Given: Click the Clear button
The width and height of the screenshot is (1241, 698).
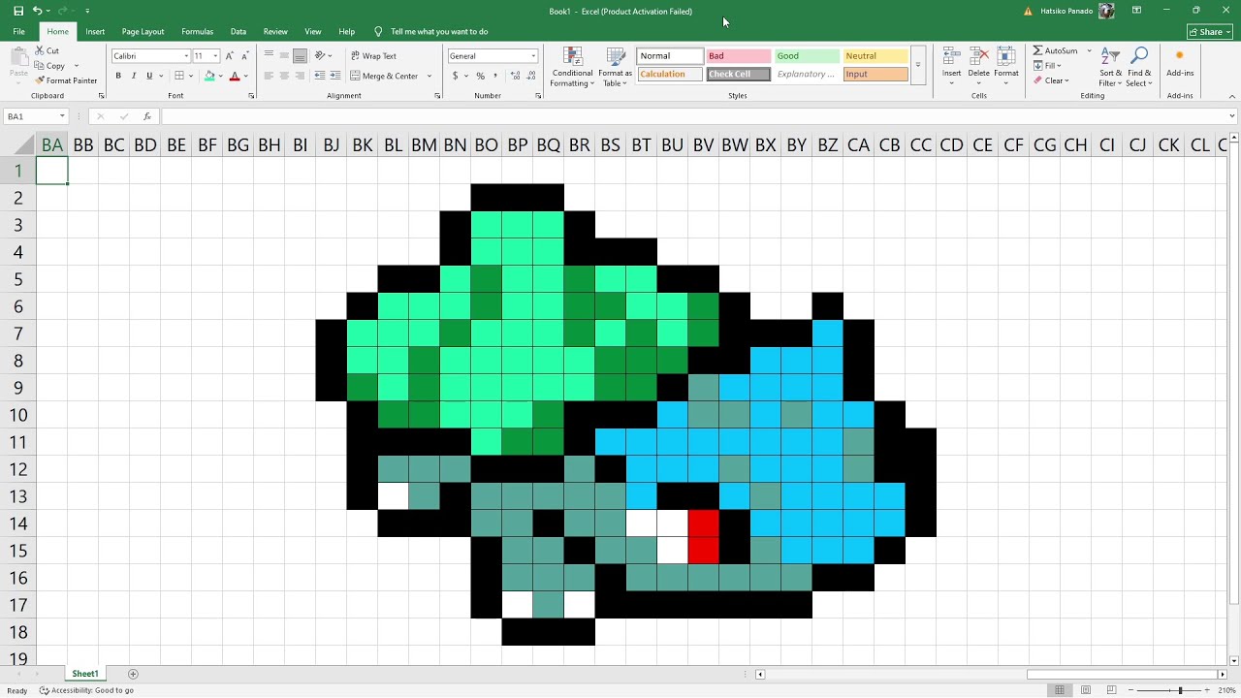Looking at the screenshot, I should [x=1051, y=80].
